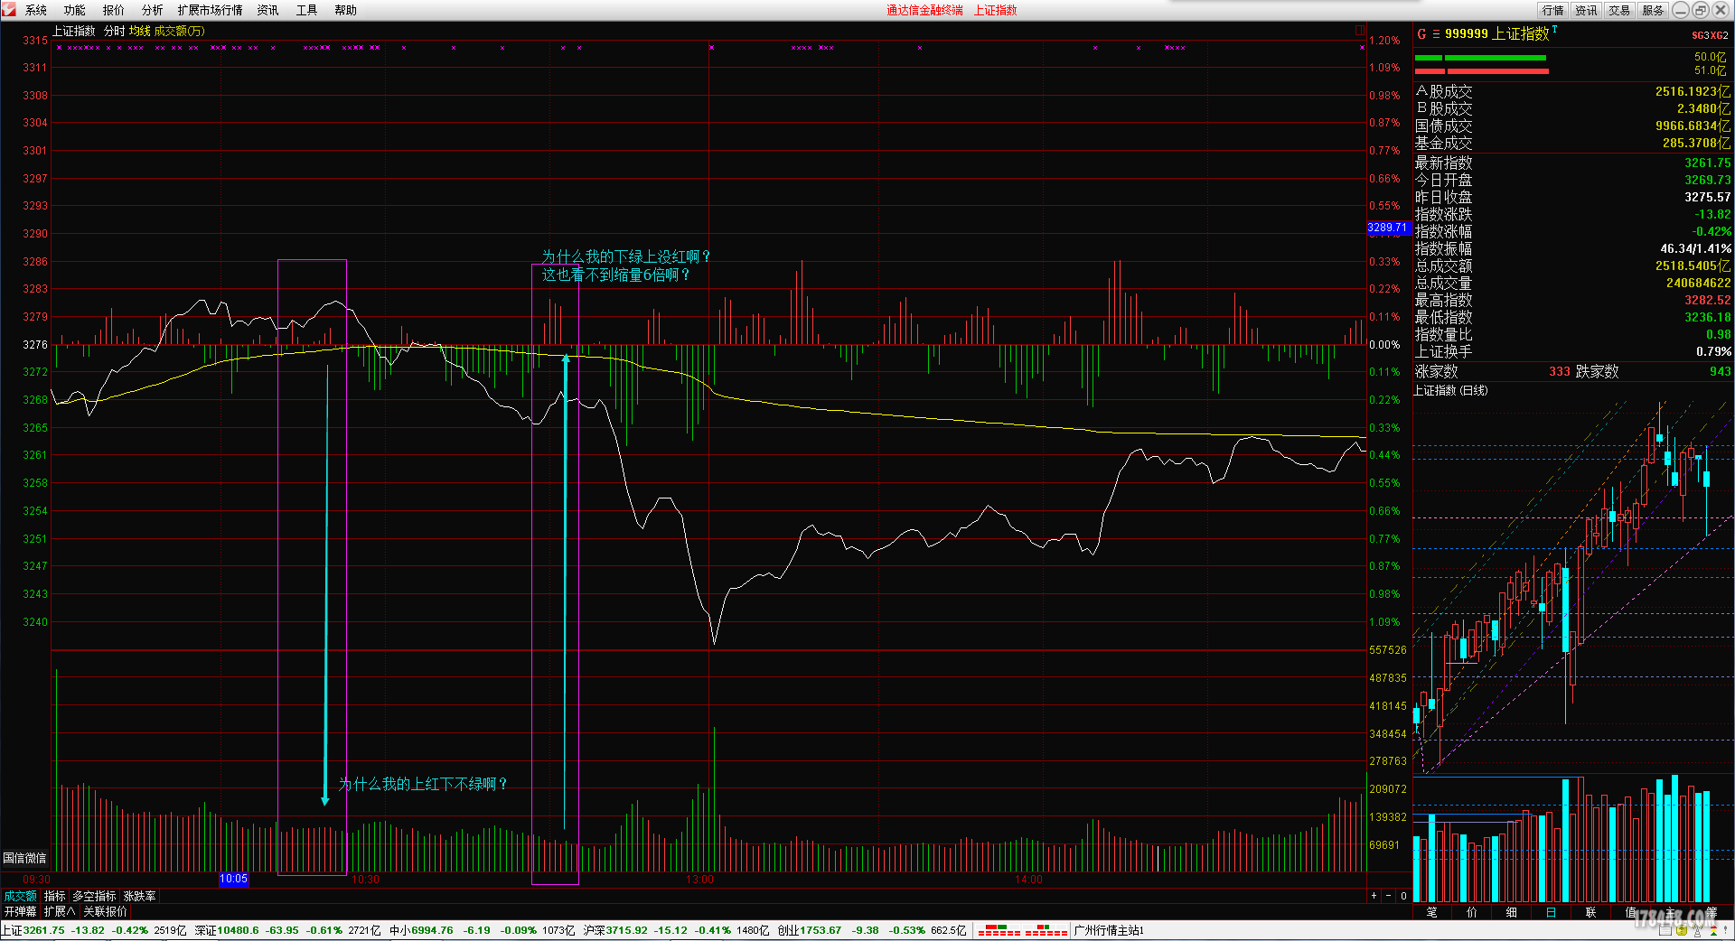Open the 报价 menu
The height and width of the screenshot is (941, 1735).
pos(114,10)
